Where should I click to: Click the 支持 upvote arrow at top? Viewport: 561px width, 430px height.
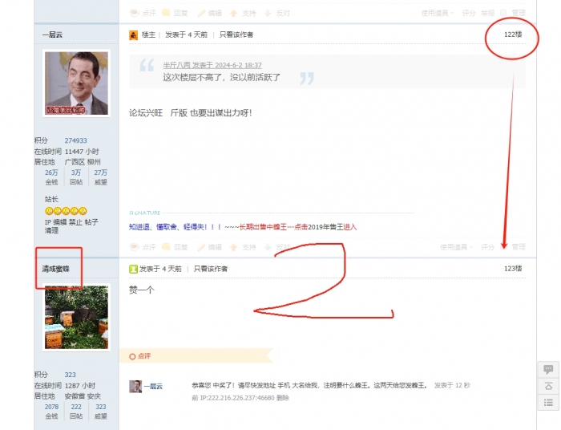[x=234, y=13]
